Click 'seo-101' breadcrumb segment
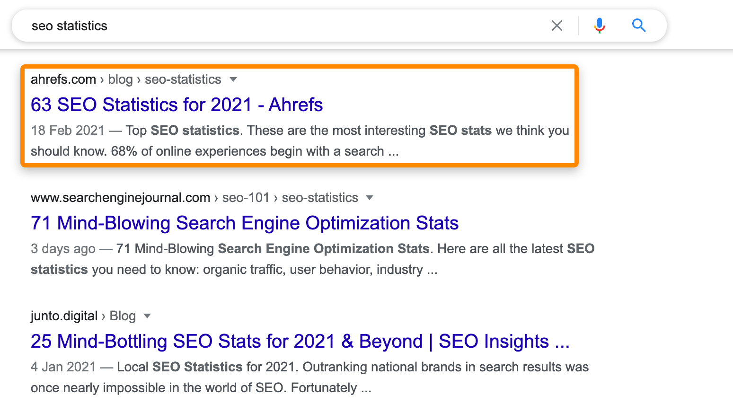Screen dimensions: 733x404 click(246, 198)
